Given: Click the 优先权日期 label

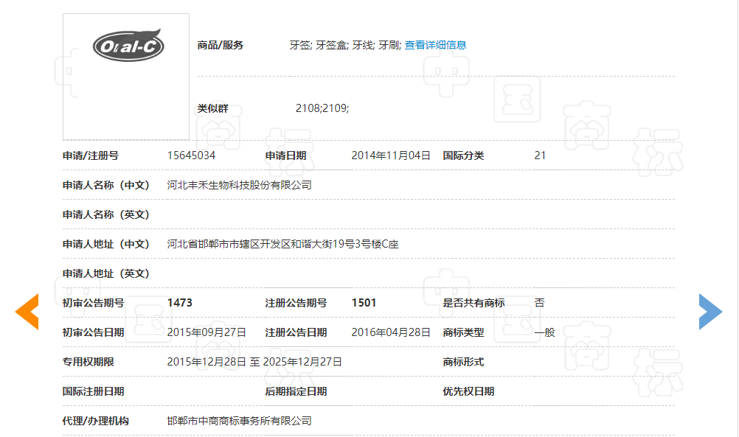Looking at the screenshot, I should click(468, 391).
